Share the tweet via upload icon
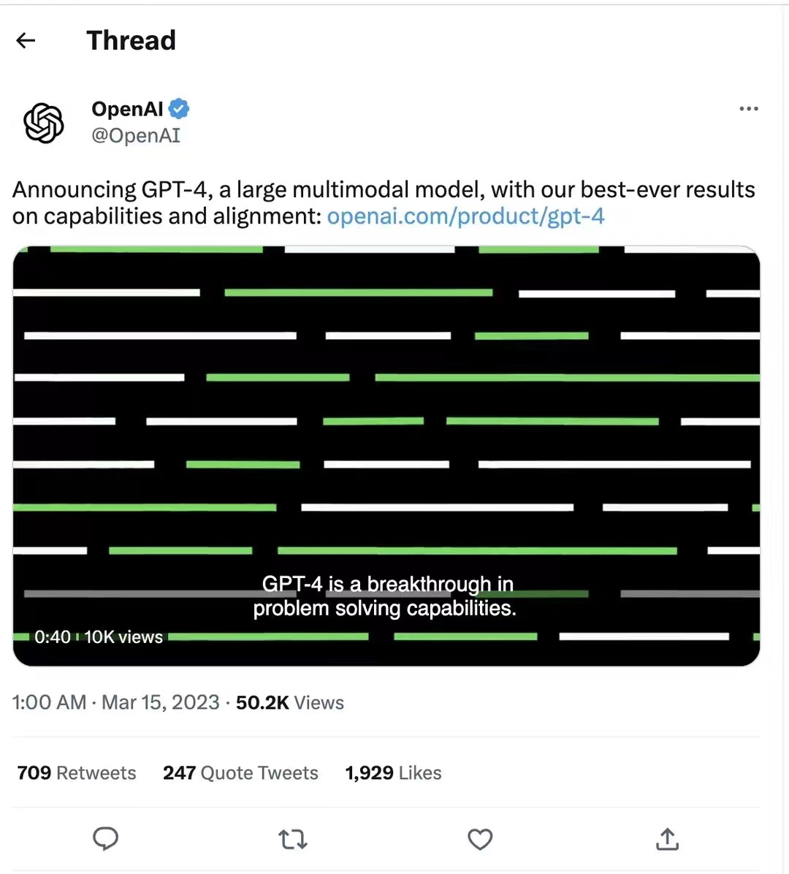 (x=667, y=839)
